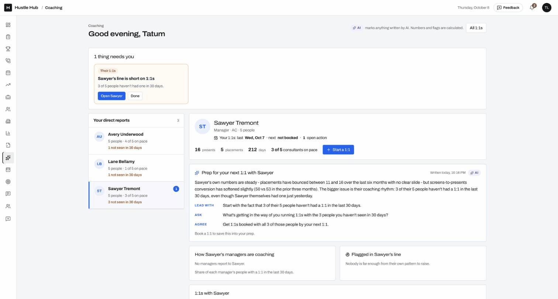Open the dashboard grid icon in sidebar
This screenshot has width=558, height=299.
(8, 25)
